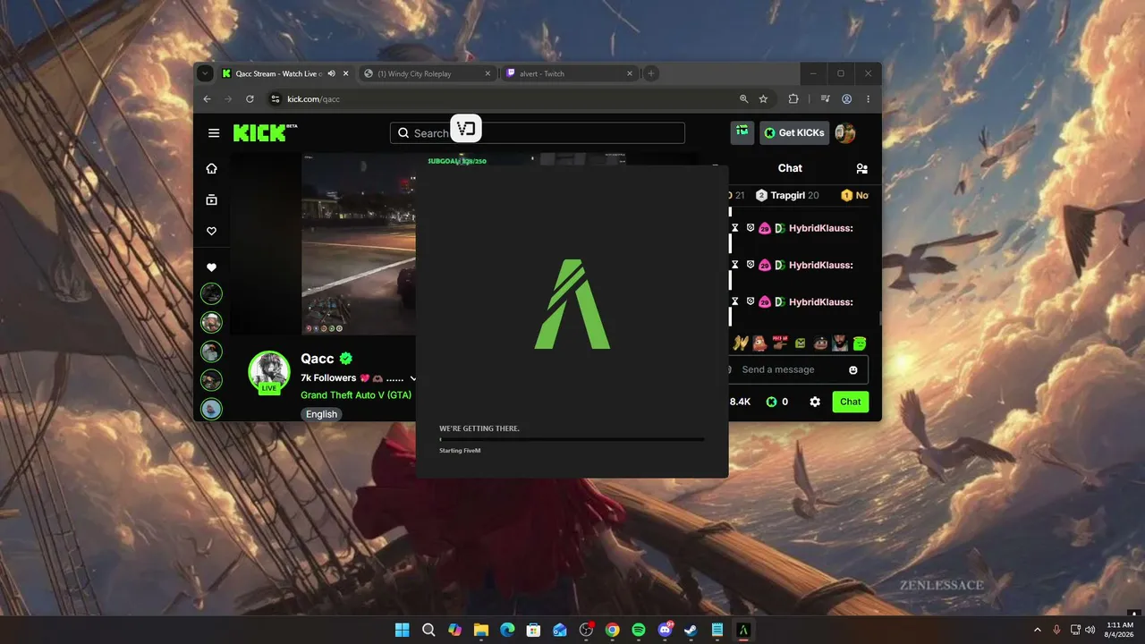Open Windows taskbar search
The height and width of the screenshot is (644, 1145).
pyautogui.click(x=428, y=630)
